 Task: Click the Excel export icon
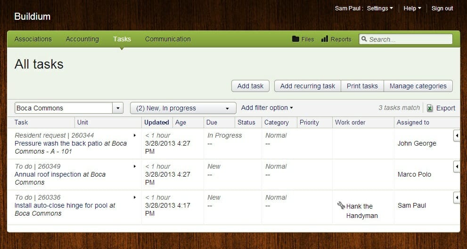430,108
